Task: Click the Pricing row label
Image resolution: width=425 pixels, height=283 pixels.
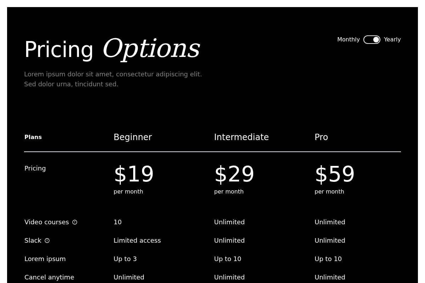Action: (x=35, y=168)
